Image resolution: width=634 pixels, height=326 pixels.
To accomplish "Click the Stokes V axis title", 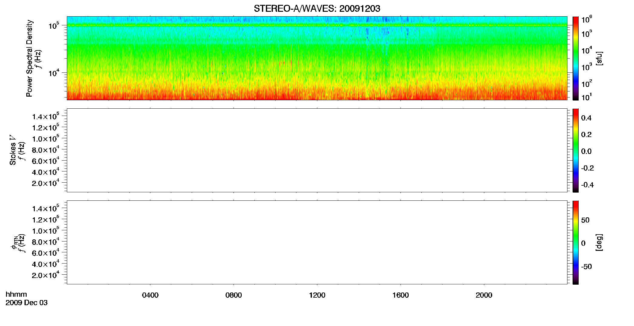I will [x=13, y=150].
